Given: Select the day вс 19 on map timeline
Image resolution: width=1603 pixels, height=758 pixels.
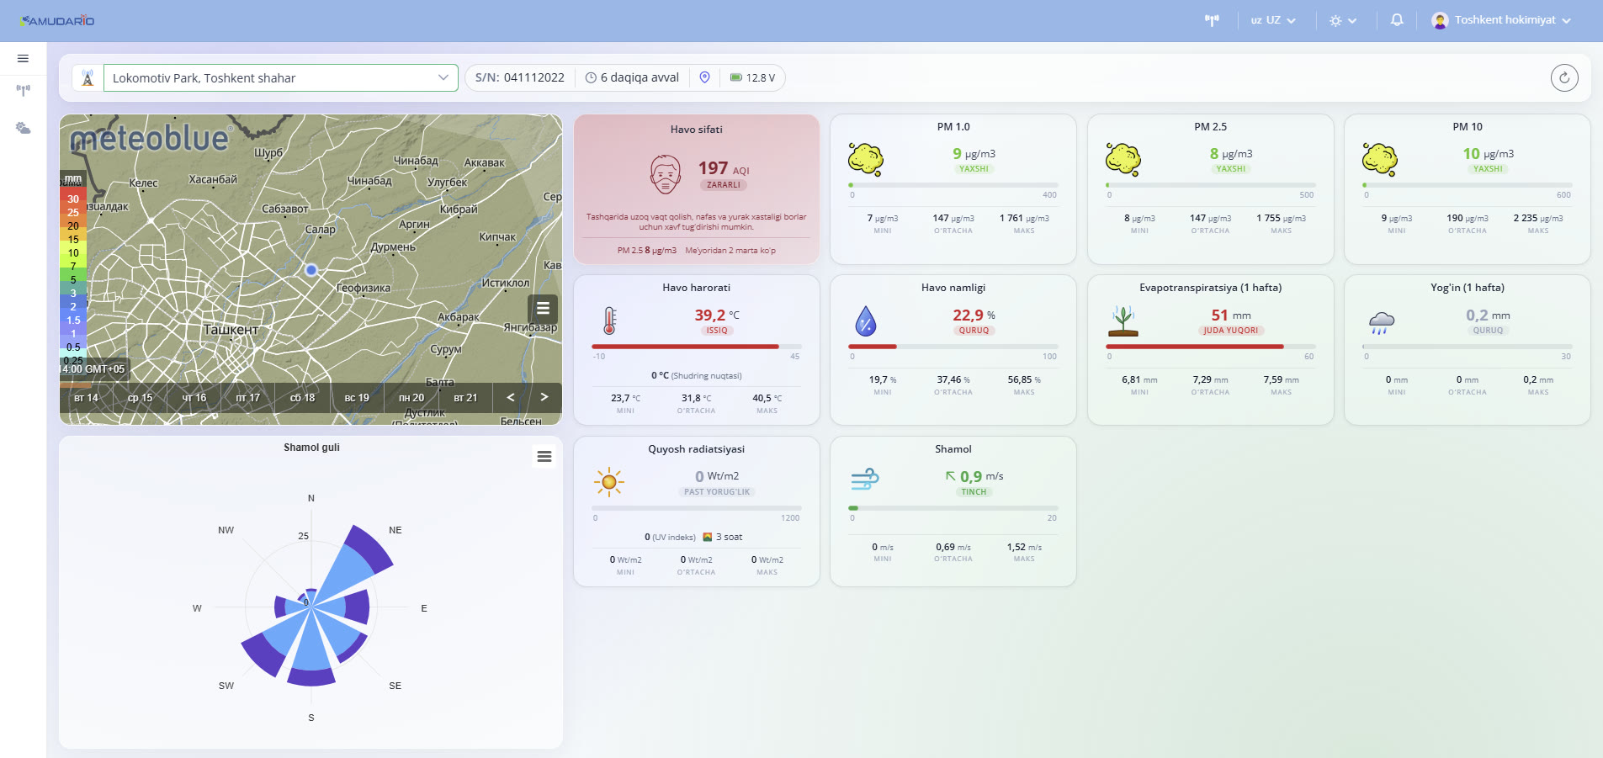Looking at the screenshot, I should pos(357,398).
